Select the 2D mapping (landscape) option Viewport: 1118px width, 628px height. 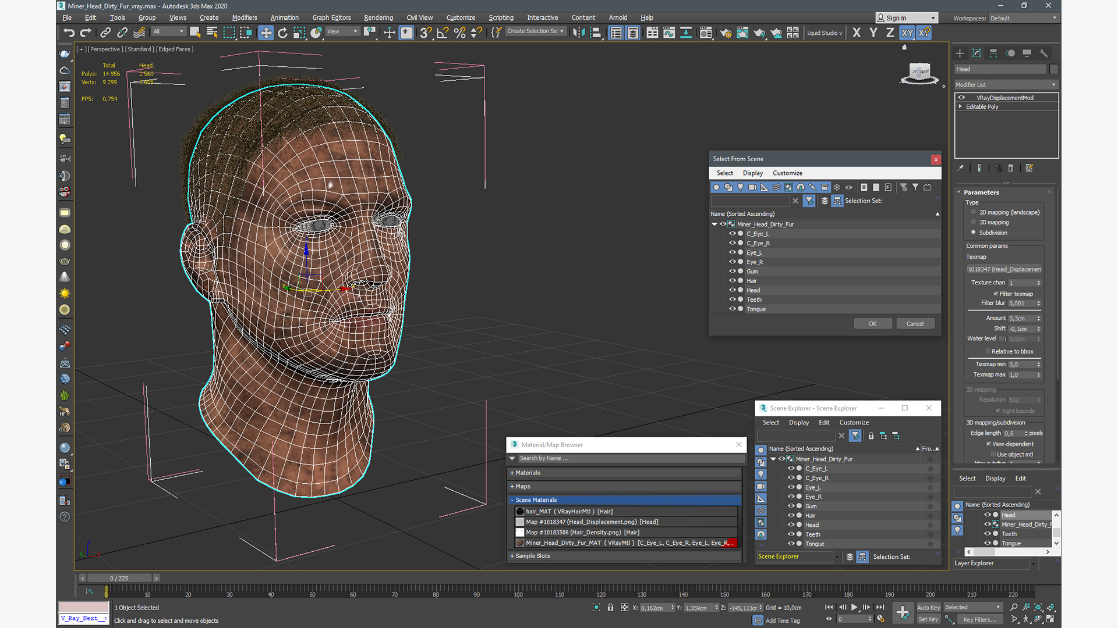point(973,212)
